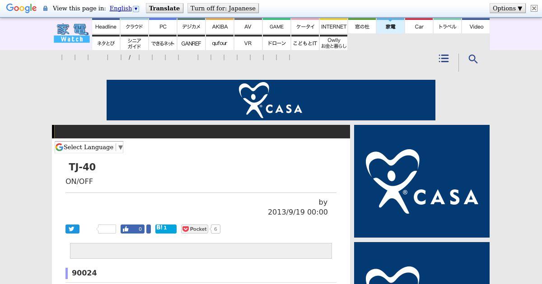Share the article via the Twitter button
Screen dimensions: 542x284
coord(72,229)
